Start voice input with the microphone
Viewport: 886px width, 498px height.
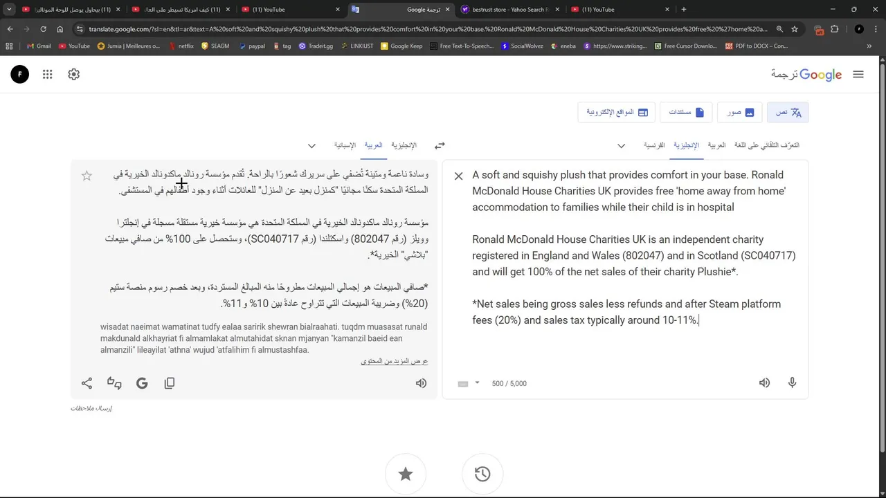pyautogui.click(x=792, y=382)
